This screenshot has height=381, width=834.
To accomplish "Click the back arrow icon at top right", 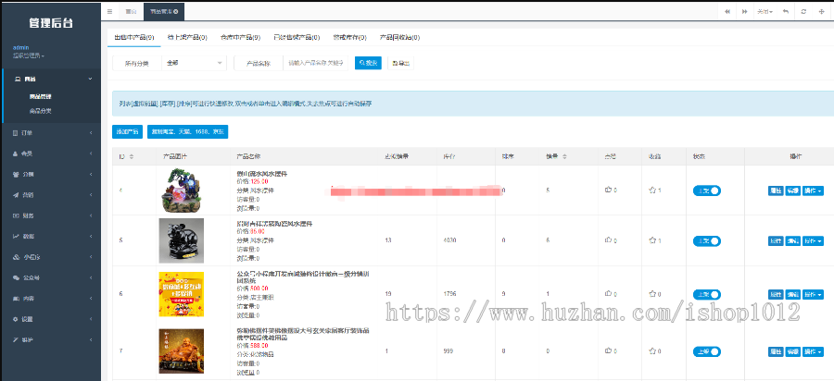I will [786, 12].
